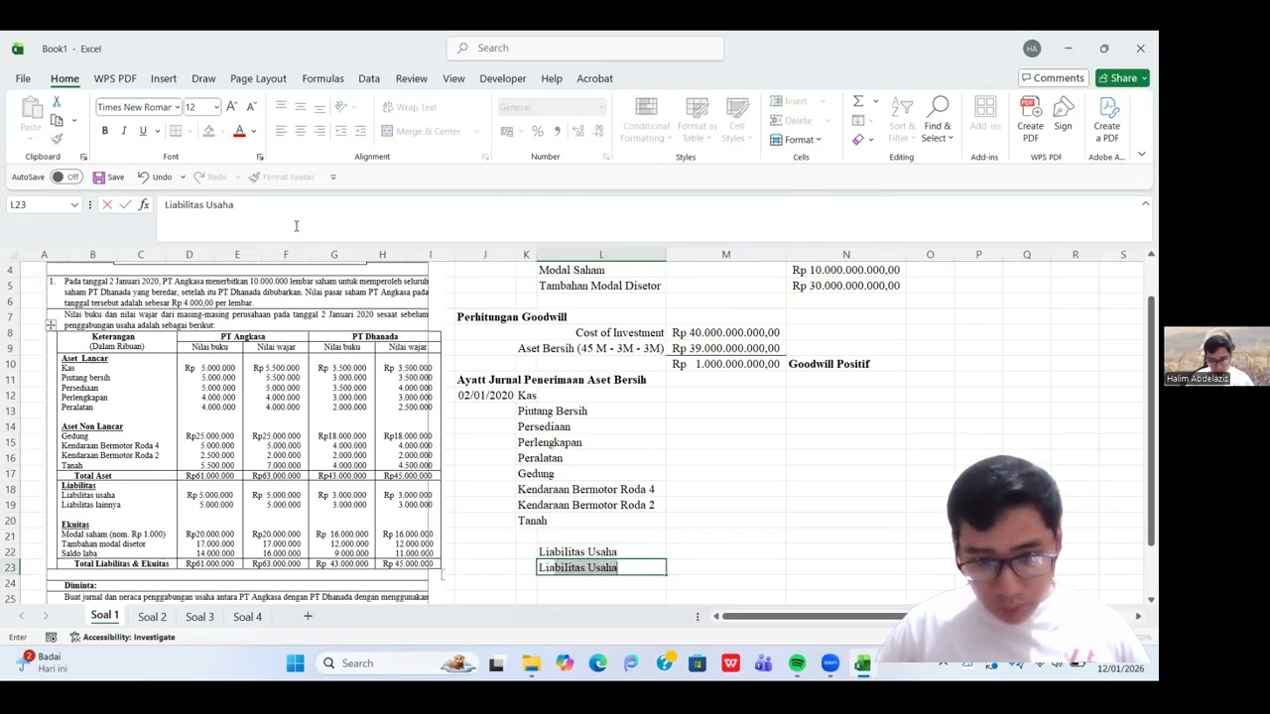This screenshot has width=1270, height=714.
Task: Open Find & Select menu
Action: (937, 120)
